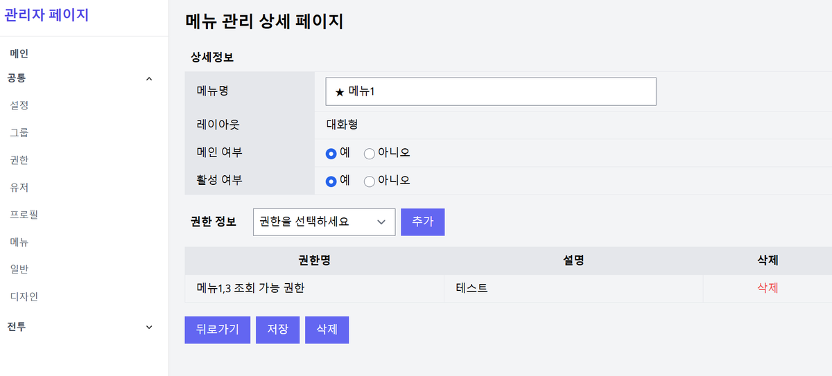Open 일반 menu item
Screen dimensions: 832x376
[x=19, y=269]
